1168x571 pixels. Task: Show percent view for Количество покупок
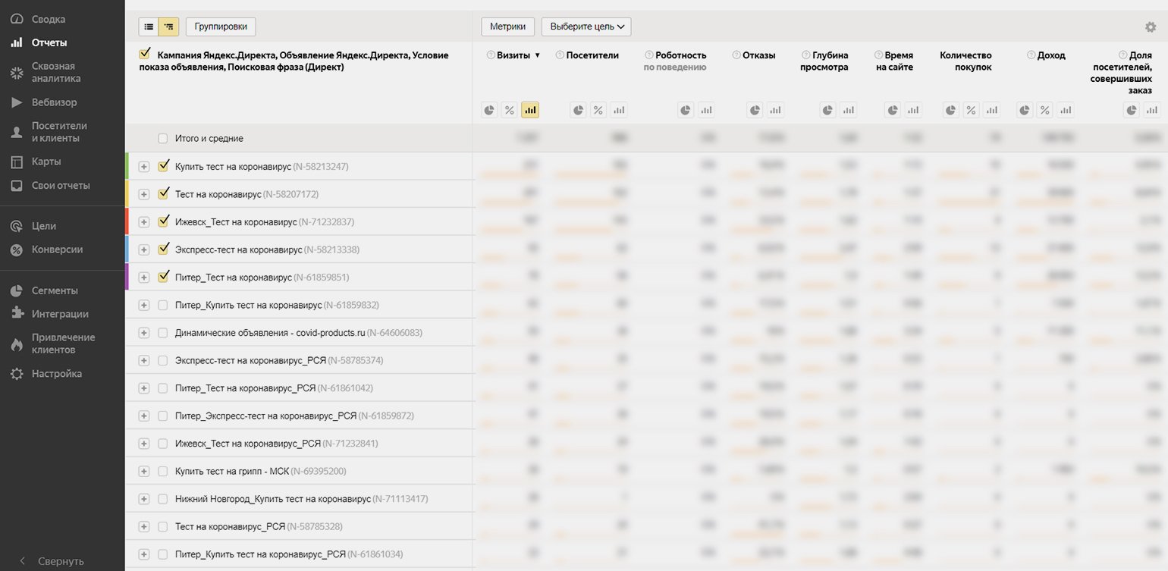pyautogui.click(x=972, y=110)
